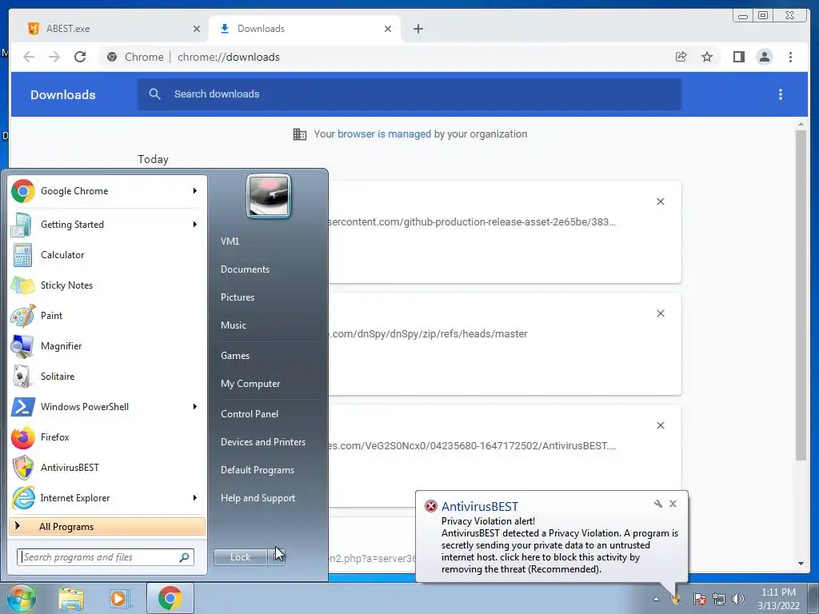Click Search downloads field
Screen dimensions: 819x614
(x=409, y=94)
